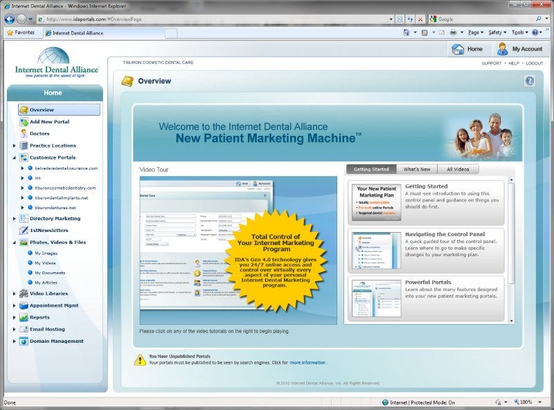Open My Documents in sidebar
Screen dimensions: 554x410
point(50,273)
